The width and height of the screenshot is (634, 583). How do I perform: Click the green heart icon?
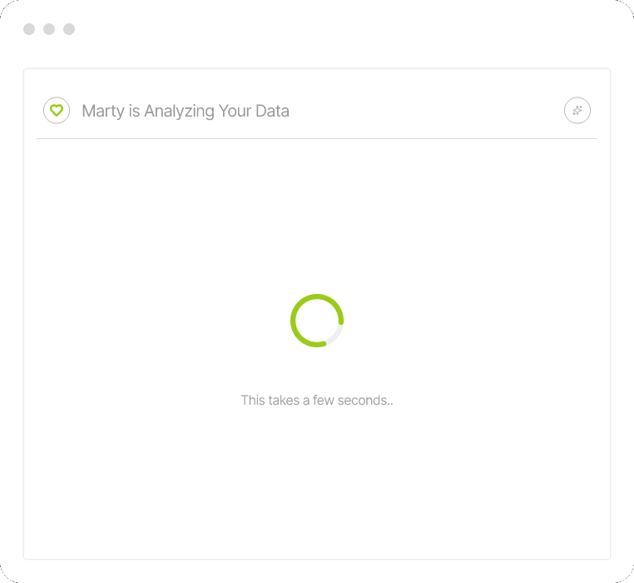(x=57, y=110)
